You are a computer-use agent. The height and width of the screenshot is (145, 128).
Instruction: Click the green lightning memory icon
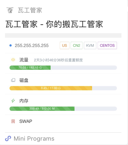[x=13, y=101]
